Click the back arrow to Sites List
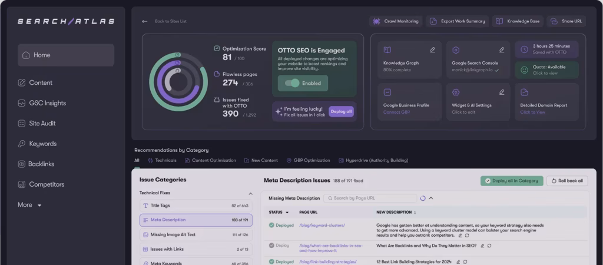Screen dimensions: 603x265 145,21
